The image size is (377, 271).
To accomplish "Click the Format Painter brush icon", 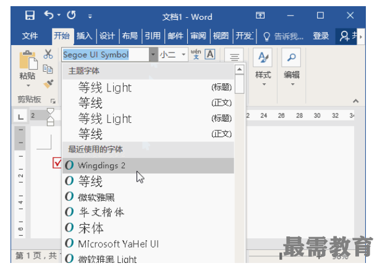I will tap(48, 84).
